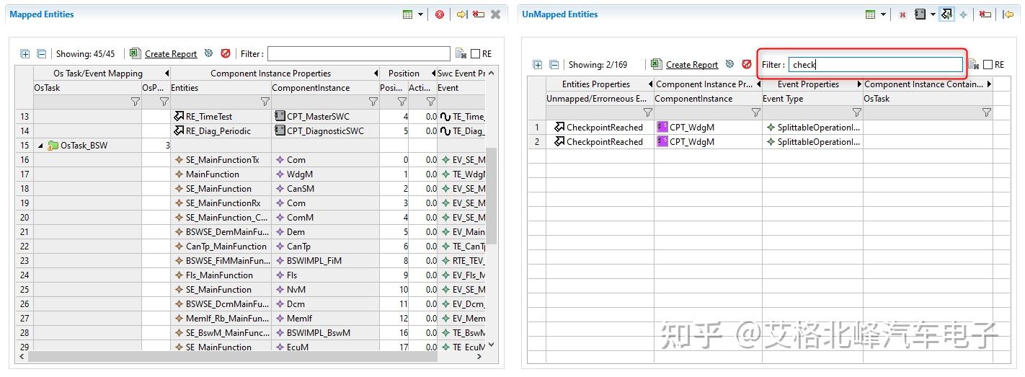The image size is (1025, 377).
Task: Collapse all rows in Mapped Entities
Action: [41, 53]
